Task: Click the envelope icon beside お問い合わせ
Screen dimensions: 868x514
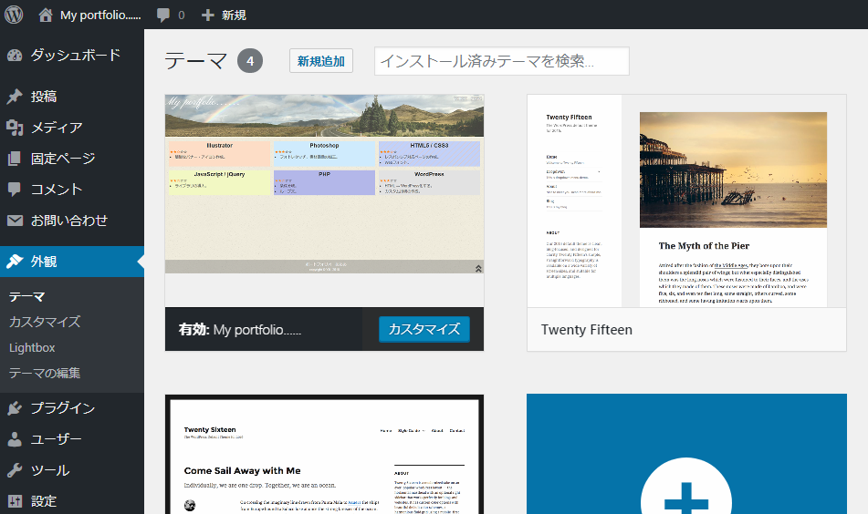Action: [x=15, y=221]
